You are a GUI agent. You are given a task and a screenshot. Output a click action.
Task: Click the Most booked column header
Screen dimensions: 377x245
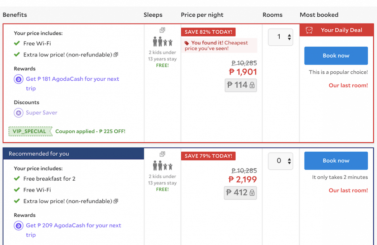319,15
